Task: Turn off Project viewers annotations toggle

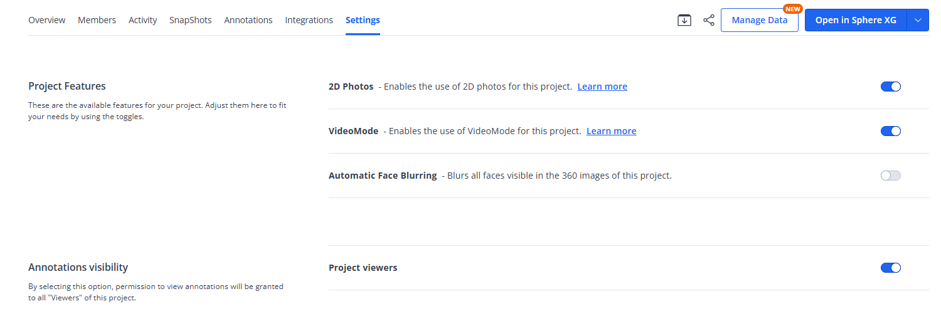Action: pyautogui.click(x=891, y=268)
